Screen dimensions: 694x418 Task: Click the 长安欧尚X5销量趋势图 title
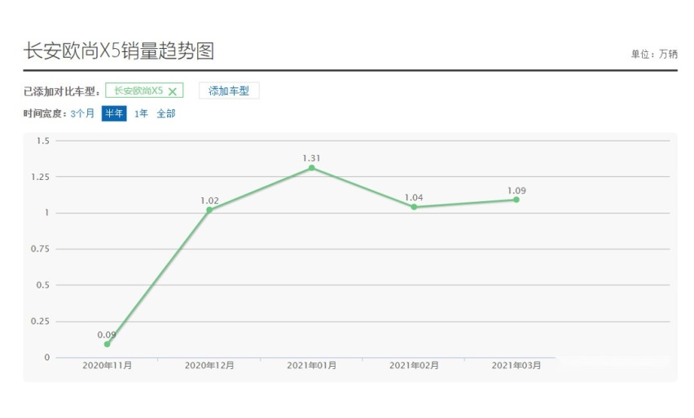click(x=119, y=51)
